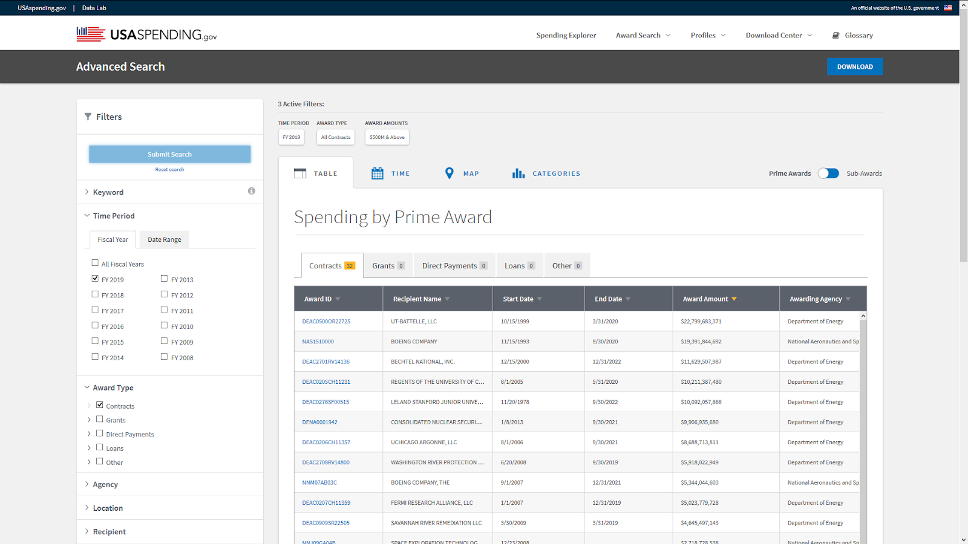Click the Filters funnel icon
The height and width of the screenshot is (544, 968).
click(88, 117)
